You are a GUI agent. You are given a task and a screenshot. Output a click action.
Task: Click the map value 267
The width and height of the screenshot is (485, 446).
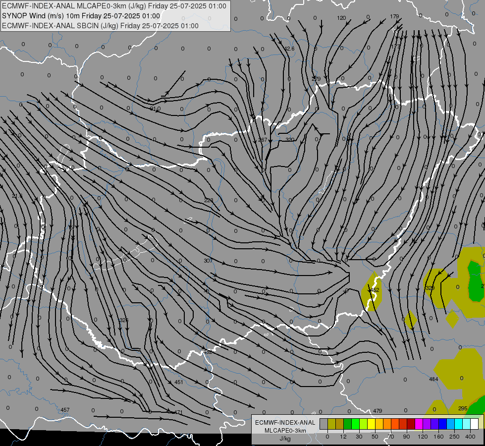pos(263,140)
